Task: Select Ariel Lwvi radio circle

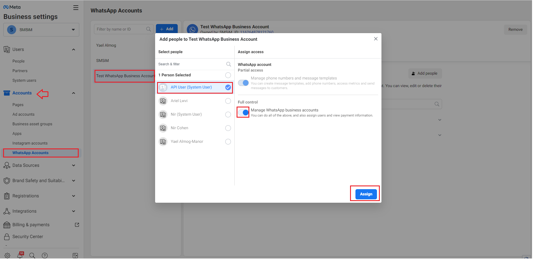Action: [228, 101]
